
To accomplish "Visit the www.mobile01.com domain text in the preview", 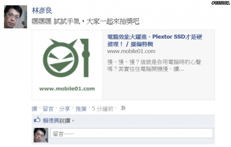I will (131, 51).
